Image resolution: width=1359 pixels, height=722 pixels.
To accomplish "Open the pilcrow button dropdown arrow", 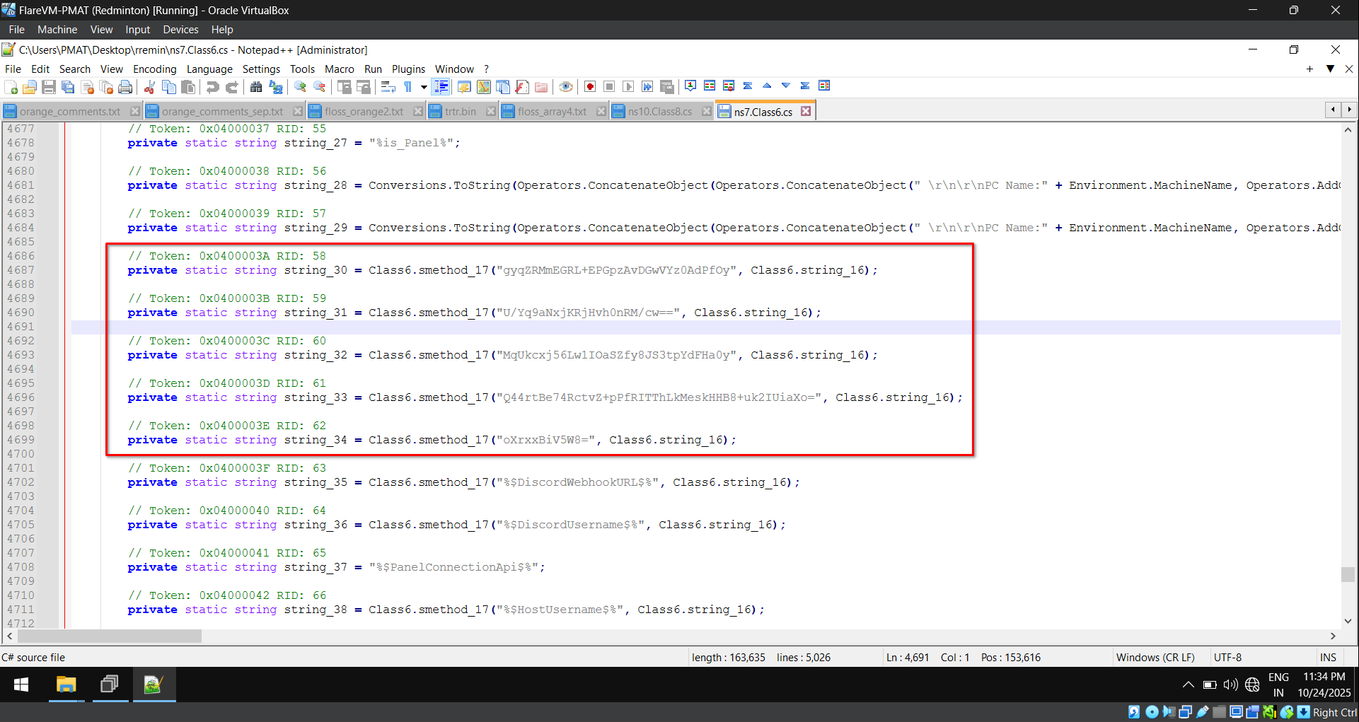I will (424, 87).
